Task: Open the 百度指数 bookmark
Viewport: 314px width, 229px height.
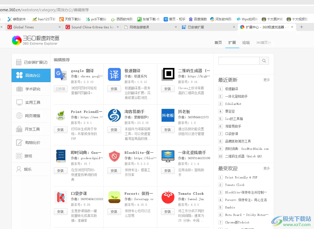Action: [x=198, y=19]
